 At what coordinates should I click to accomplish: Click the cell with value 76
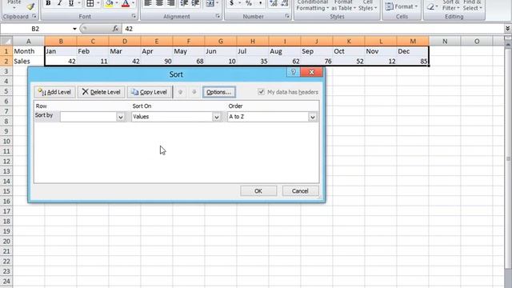pyautogui.click(x=317, y=61)
